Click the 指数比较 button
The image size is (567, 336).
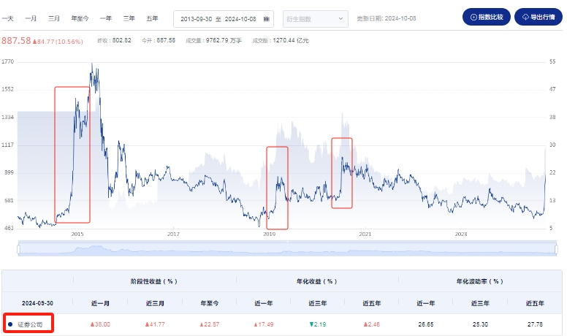[x=487, y=17]
